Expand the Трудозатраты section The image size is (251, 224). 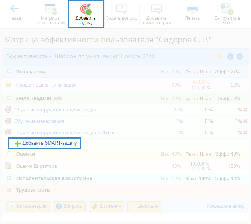click(x=9, y=190)
